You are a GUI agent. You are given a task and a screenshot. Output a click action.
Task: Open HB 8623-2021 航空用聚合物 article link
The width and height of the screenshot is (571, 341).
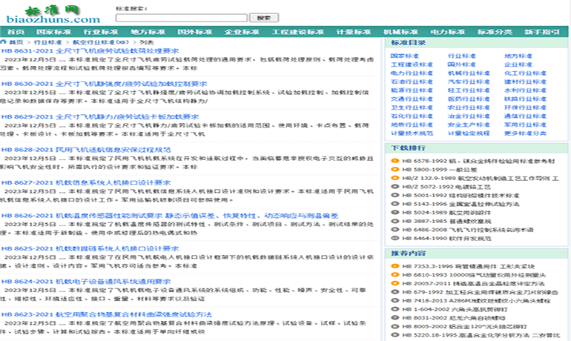[107, 314]
